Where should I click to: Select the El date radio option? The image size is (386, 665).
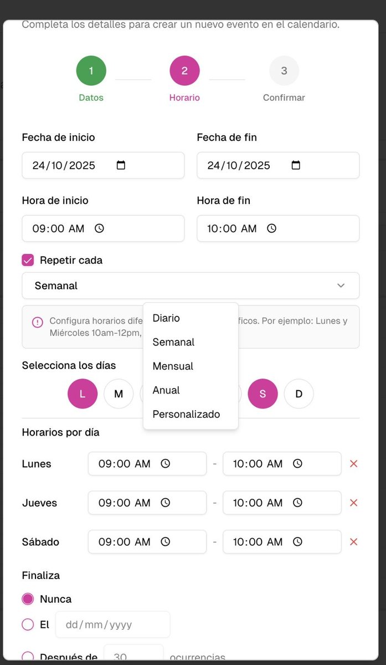click(x=28, y=625)
